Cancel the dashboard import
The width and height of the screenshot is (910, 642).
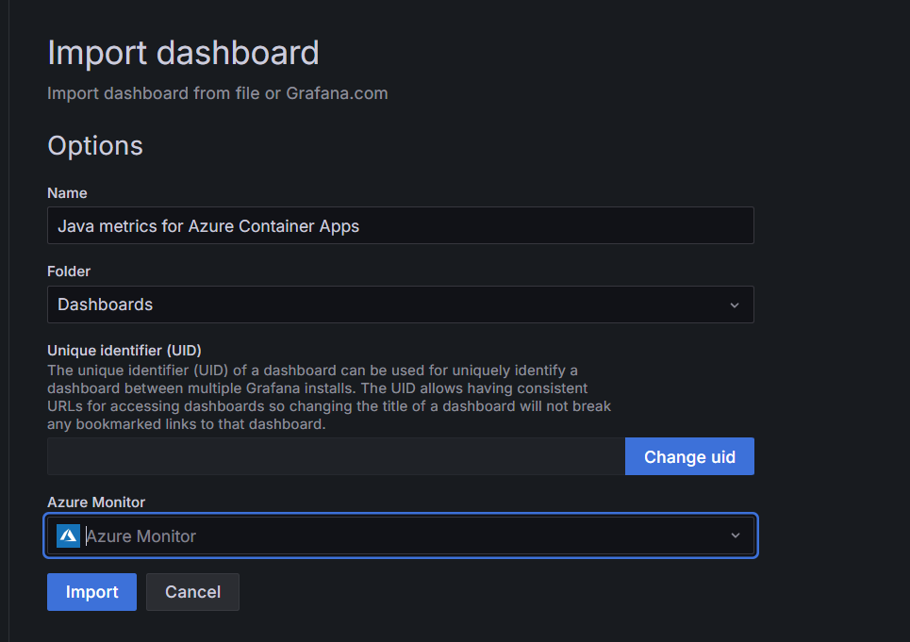[x=192, y=591]
